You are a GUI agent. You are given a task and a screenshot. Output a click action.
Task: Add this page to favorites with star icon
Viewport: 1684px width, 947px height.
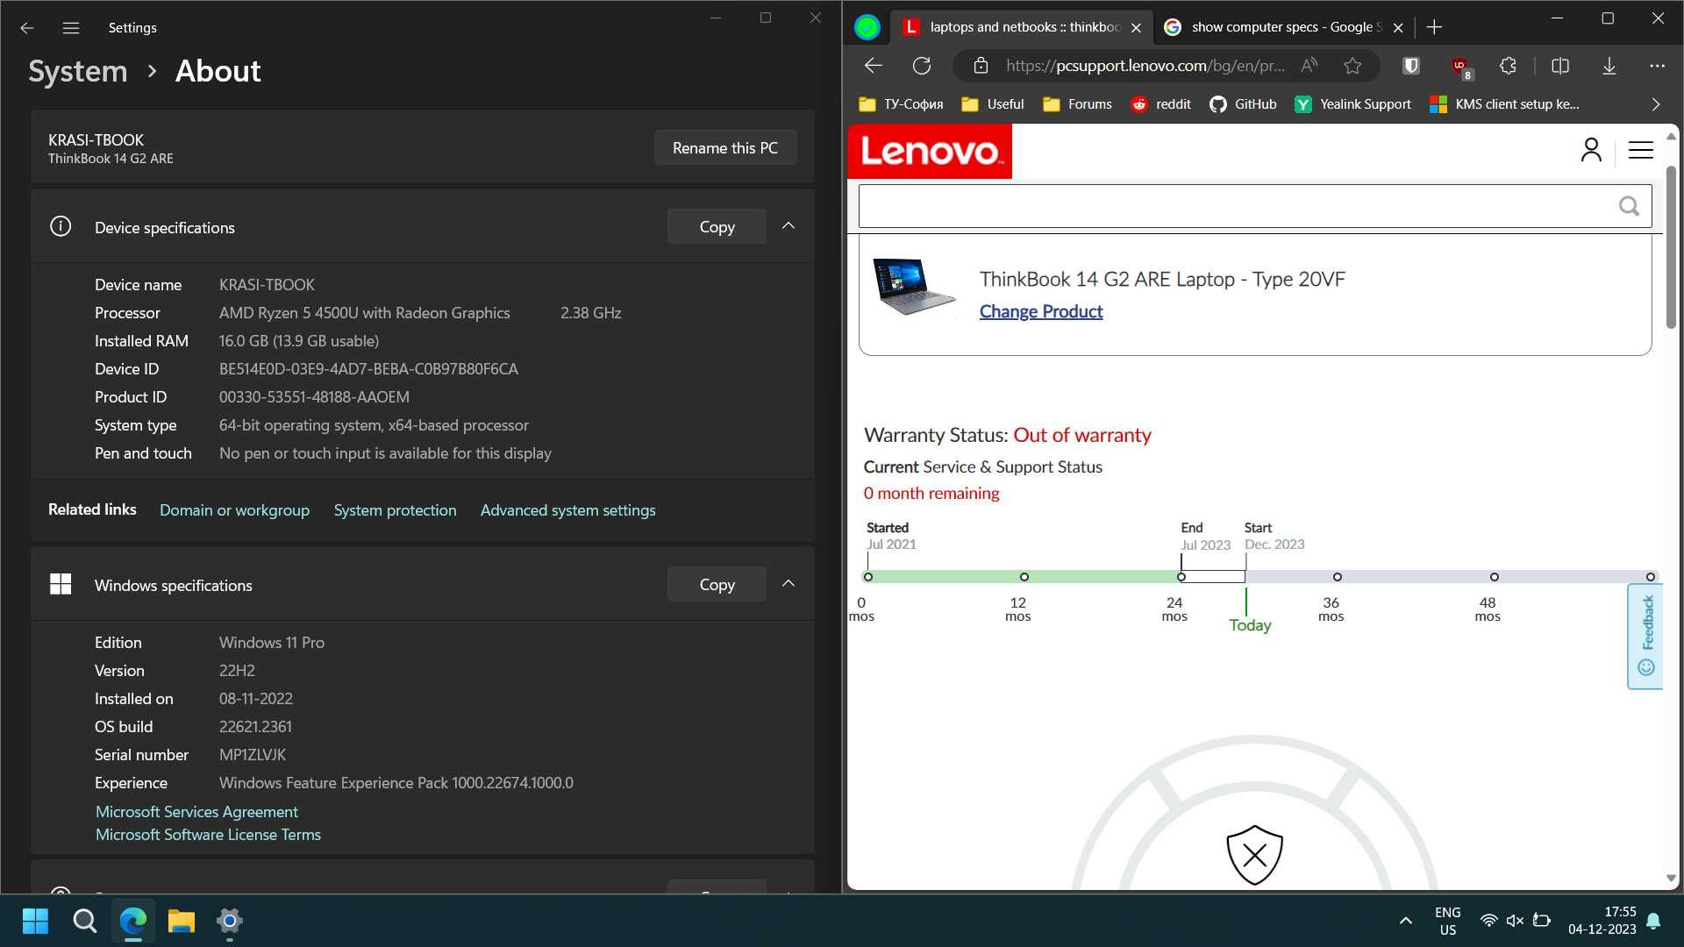coord(1352,66)
